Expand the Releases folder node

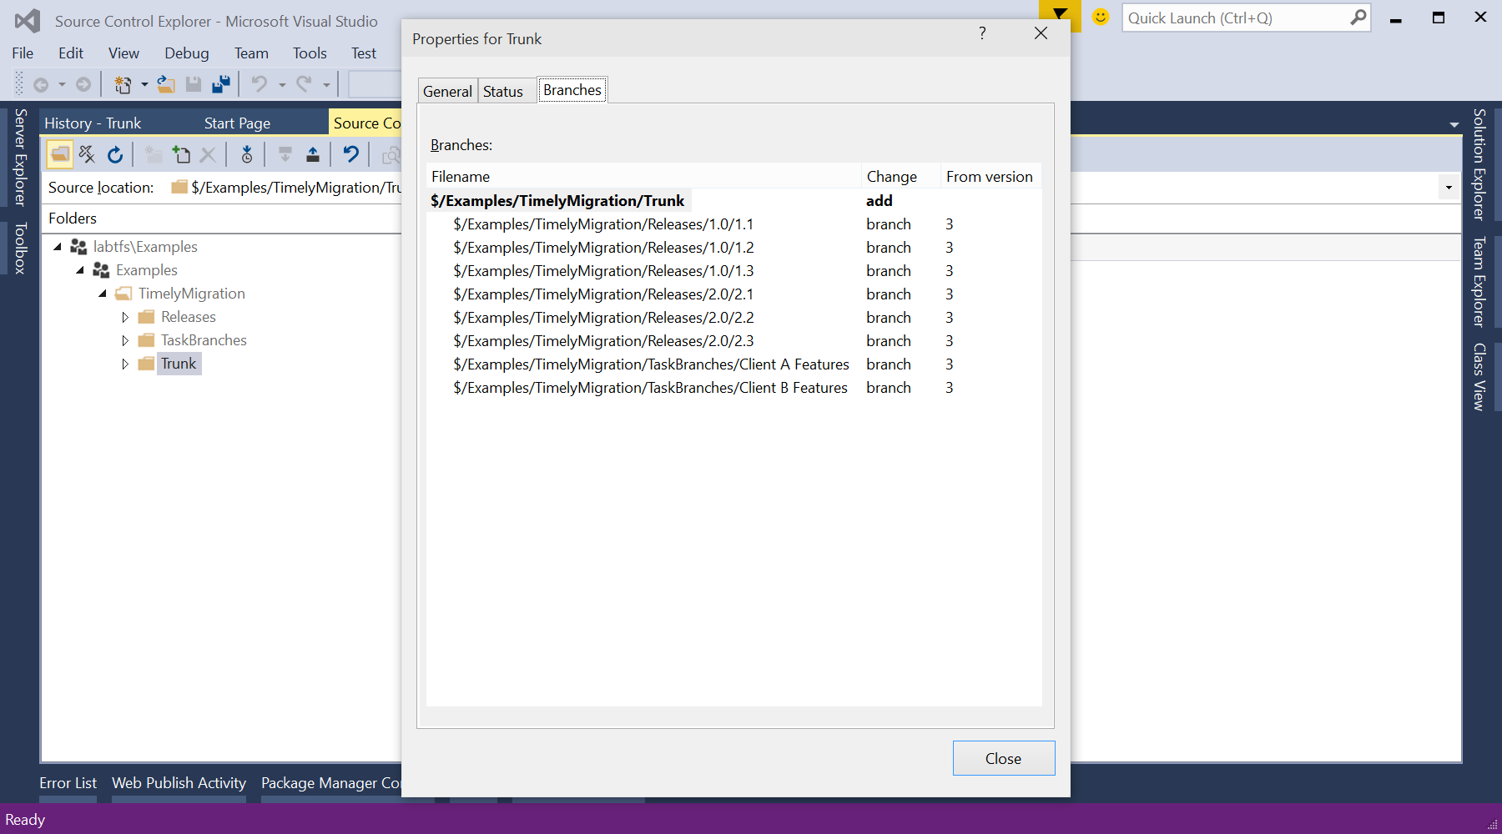pyautogui.click(x=125, y=317)
